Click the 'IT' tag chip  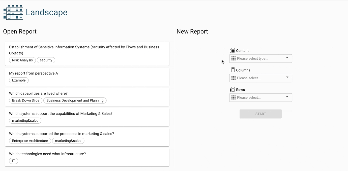[14, 161]
